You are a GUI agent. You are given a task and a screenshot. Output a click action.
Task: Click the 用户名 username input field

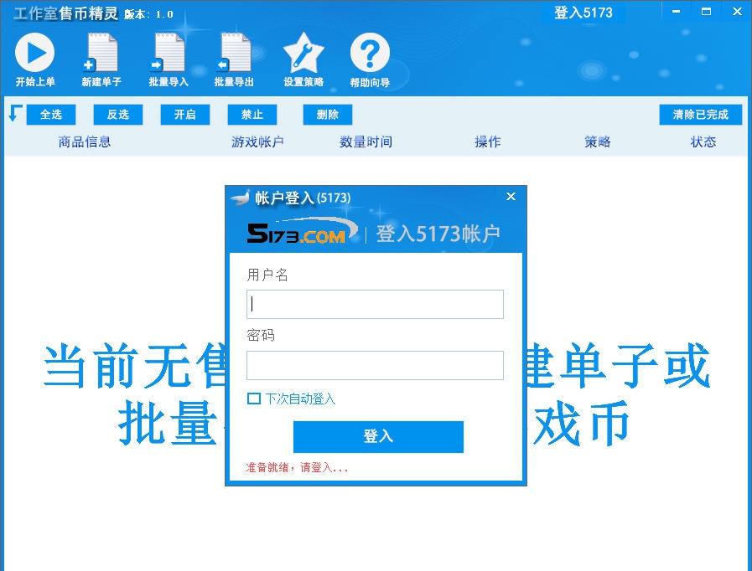click(x=375, y=304)
